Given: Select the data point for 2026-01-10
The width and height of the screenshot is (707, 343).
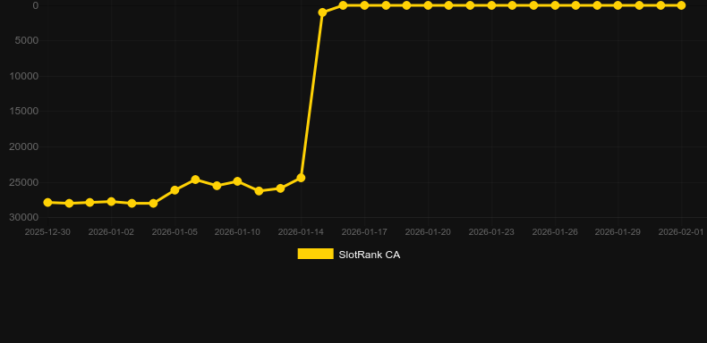Looking at the screenshot, I should pos(238,181).
